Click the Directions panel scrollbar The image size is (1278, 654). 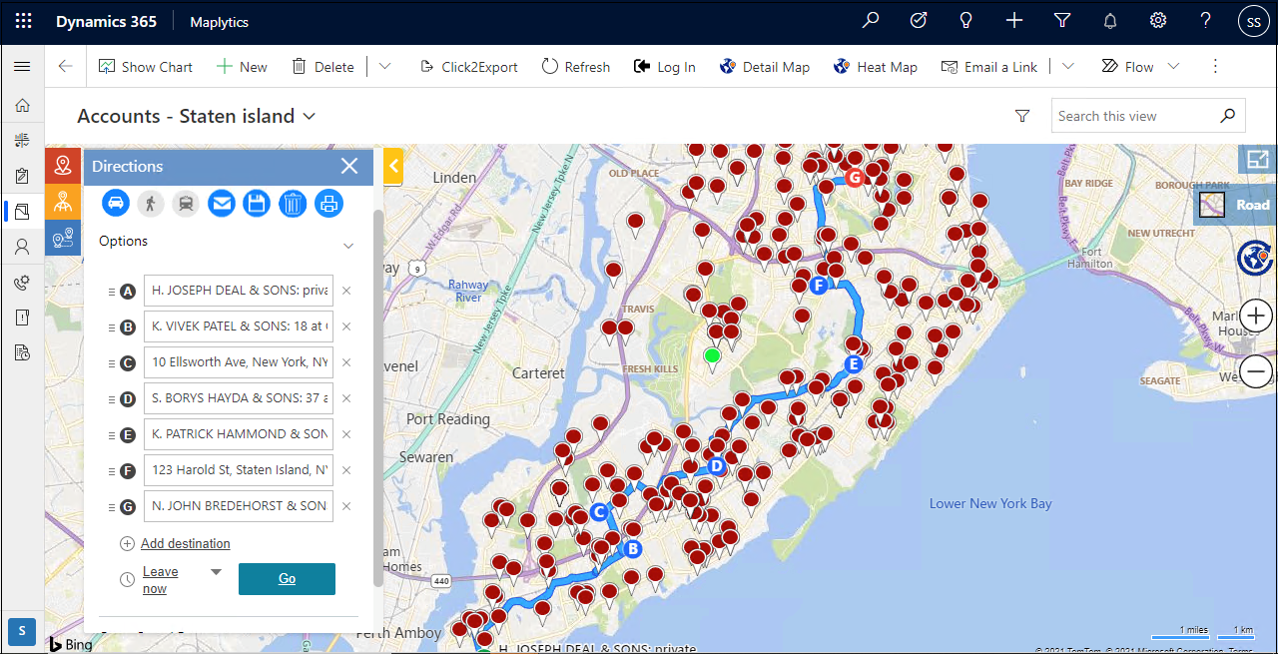[x=377, y=397]
